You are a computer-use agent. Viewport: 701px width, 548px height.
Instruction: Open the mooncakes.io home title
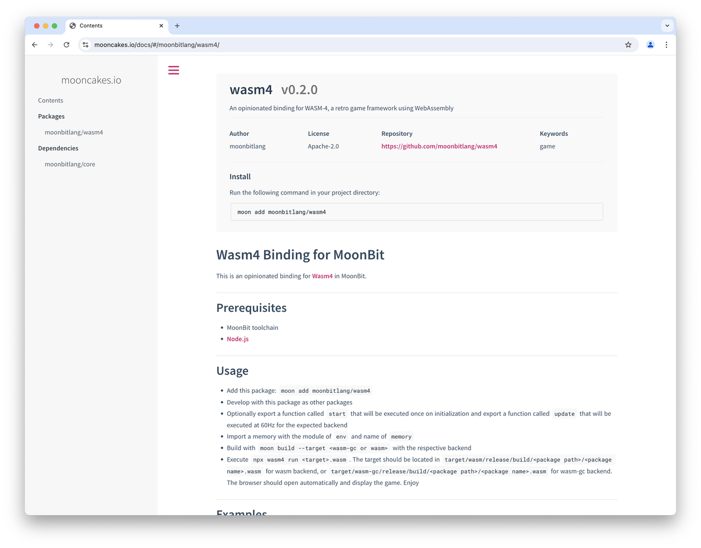pyautogui.click(x=91, y=80)
